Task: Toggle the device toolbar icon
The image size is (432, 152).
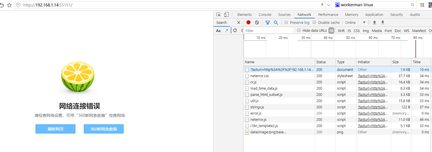Action: (x=226, y=14)
